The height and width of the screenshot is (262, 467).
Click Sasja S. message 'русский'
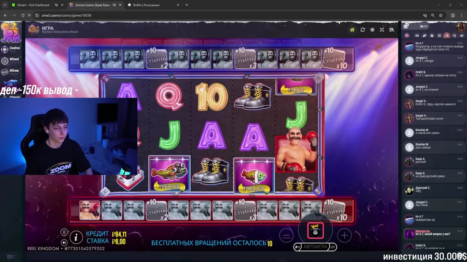[434, 161]
